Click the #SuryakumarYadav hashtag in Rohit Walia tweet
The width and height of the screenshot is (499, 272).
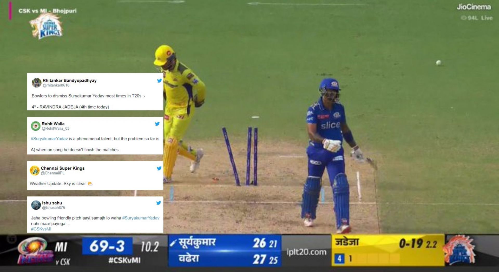[49, 139]
